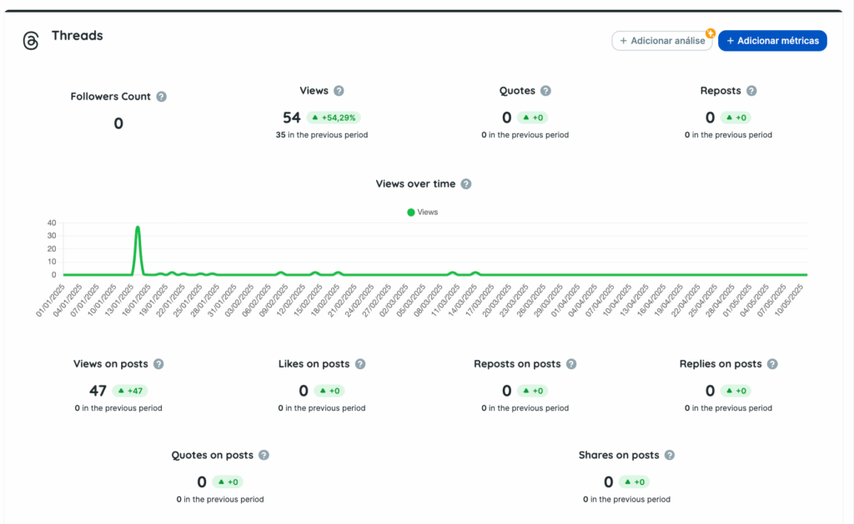Click the Threads logo icon
Image resolution: width=854 pixels, height=524 pixels.
click(x=31, y=41)
